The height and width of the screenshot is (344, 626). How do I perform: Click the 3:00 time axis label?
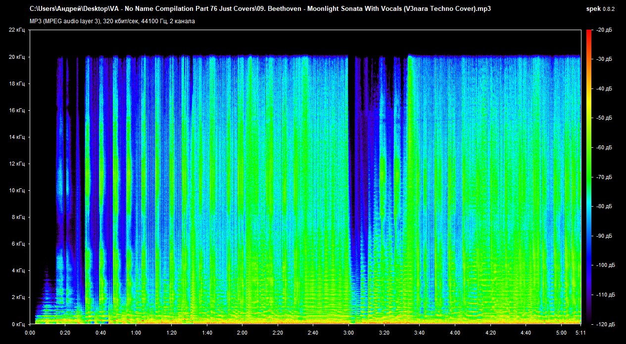pyautogui.click(x=348, y=333)
